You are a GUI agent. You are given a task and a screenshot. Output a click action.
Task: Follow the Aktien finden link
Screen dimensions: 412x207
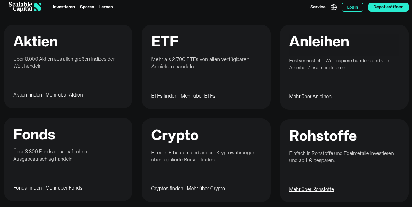point(28,95)
